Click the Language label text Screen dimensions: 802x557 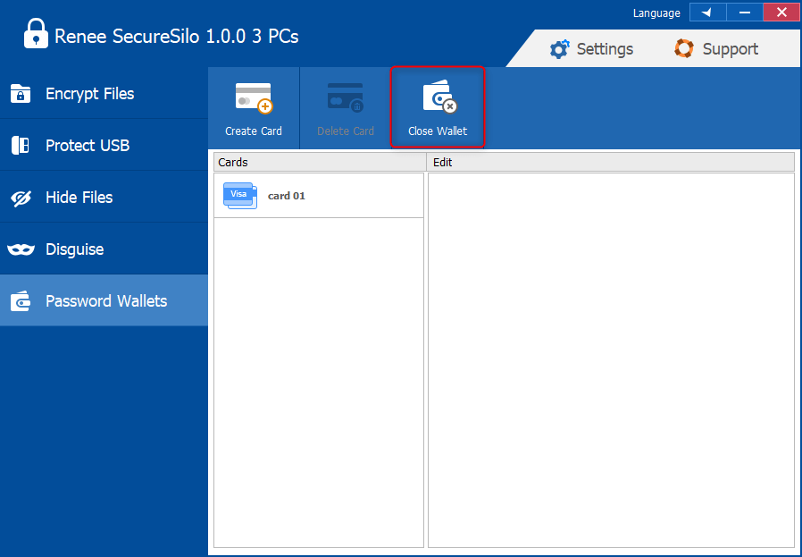pos(656,13)
